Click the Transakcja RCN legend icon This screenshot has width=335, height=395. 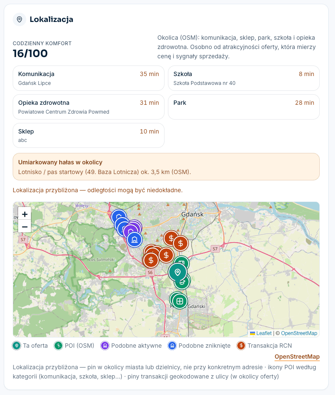point(241,346)
